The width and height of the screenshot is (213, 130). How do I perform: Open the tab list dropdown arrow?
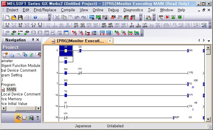[209, 40]
